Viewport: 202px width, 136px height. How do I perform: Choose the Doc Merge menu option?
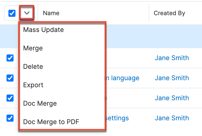tap(40, 103)
